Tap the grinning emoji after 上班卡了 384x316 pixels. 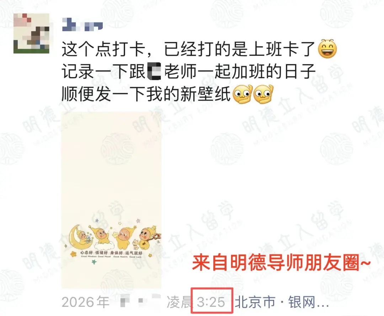click(x=327, y=49)
